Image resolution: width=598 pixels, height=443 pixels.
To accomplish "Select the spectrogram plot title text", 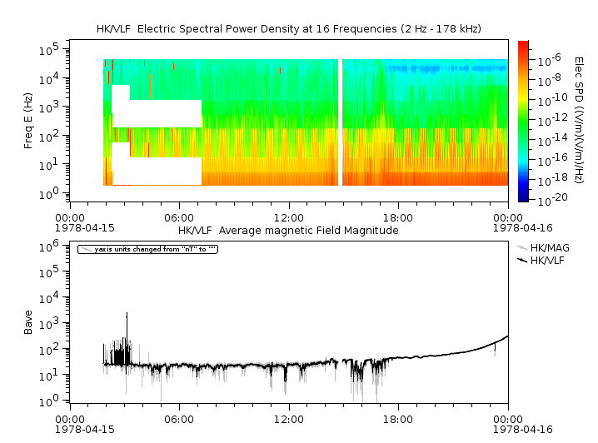I will point(288,29).
